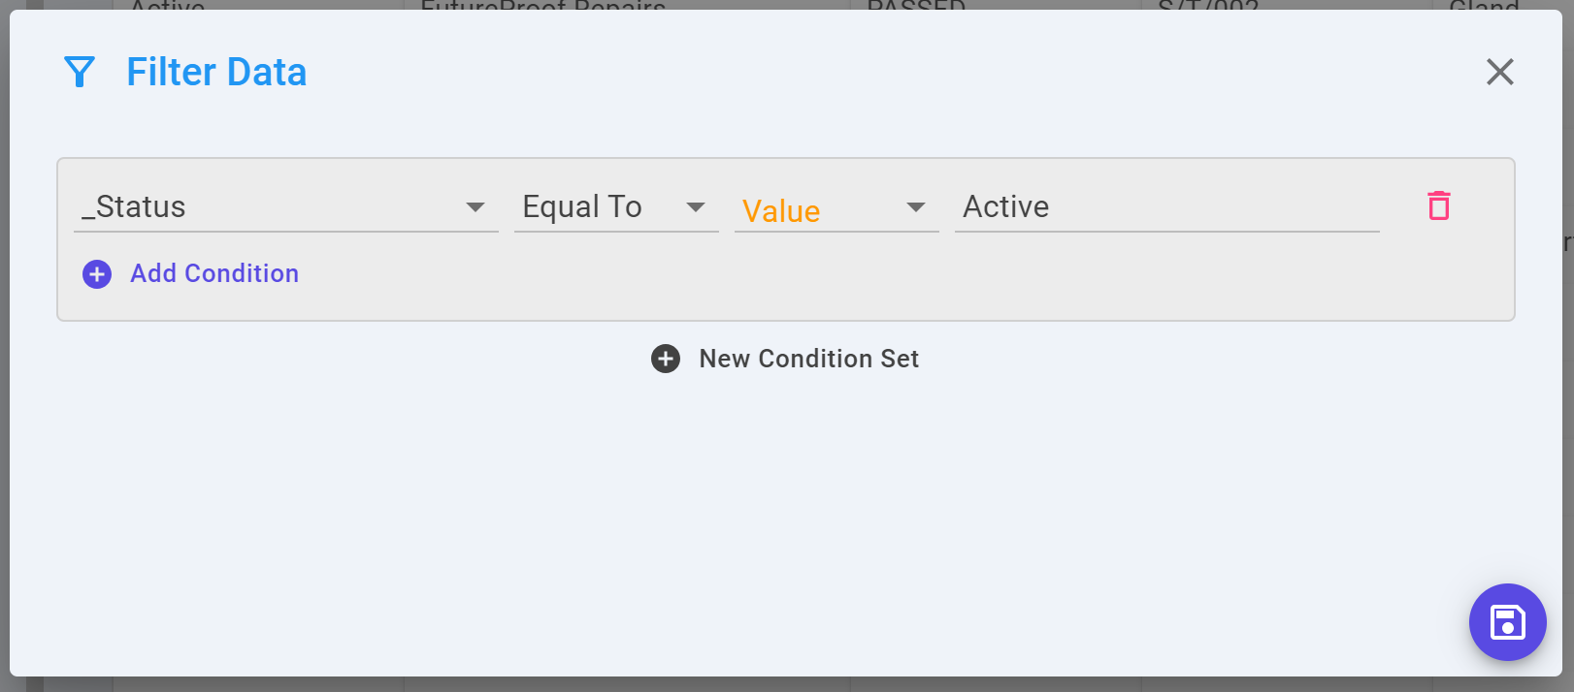
Task: Select the orange Value label text
Action: [781, 211]
